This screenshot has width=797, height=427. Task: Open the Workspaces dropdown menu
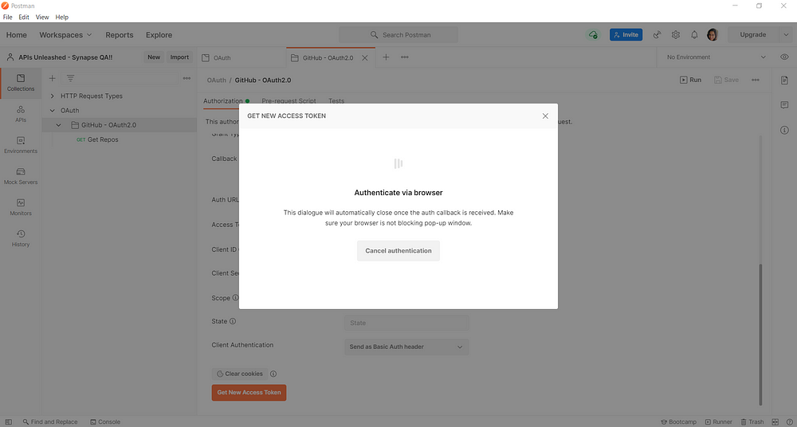[x=65, y=35]
